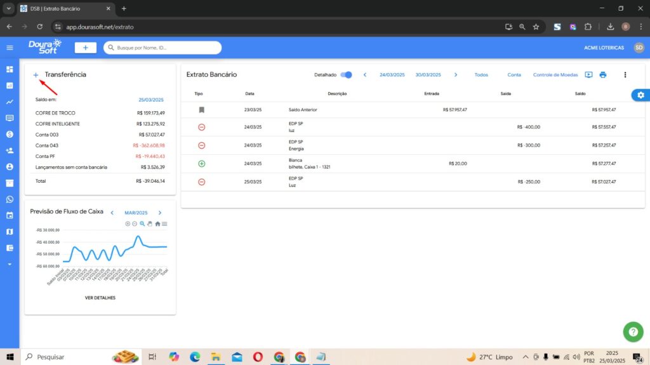
Task: Open the Windows Start menu
Action: click(x=10, y=357)
